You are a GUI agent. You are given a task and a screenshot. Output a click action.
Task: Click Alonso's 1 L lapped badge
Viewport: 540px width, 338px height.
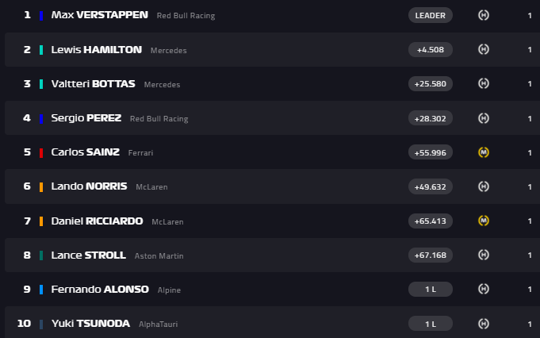[x=431, y=289]
